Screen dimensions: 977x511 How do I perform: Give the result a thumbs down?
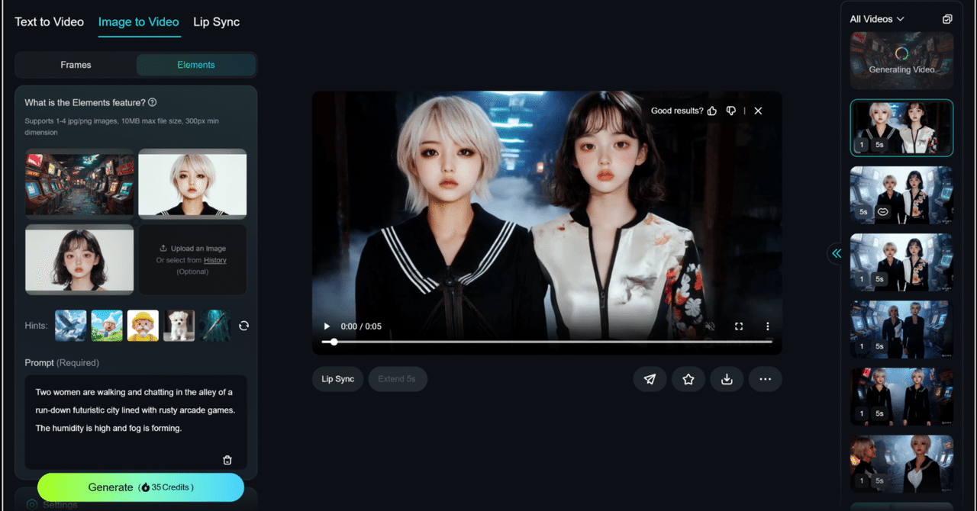[730, 111]
